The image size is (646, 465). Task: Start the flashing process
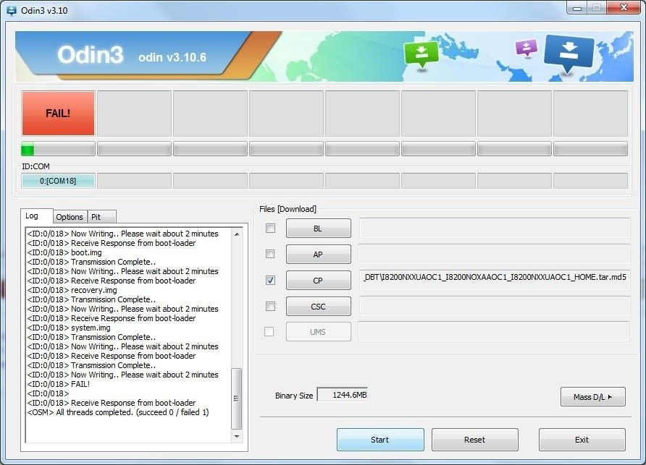coord(380,440)
